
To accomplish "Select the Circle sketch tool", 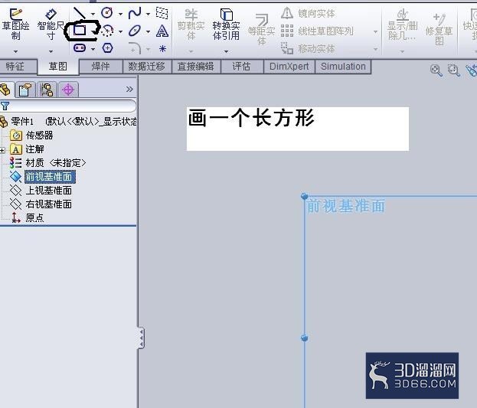I will (106, 13).
